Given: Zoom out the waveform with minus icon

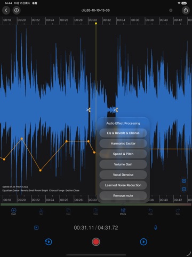Looking at the screenshot, I should [x=184, y=189].
